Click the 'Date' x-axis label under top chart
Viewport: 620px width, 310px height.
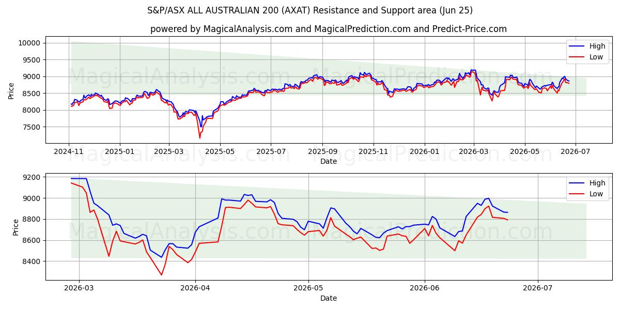coord(329,161)
